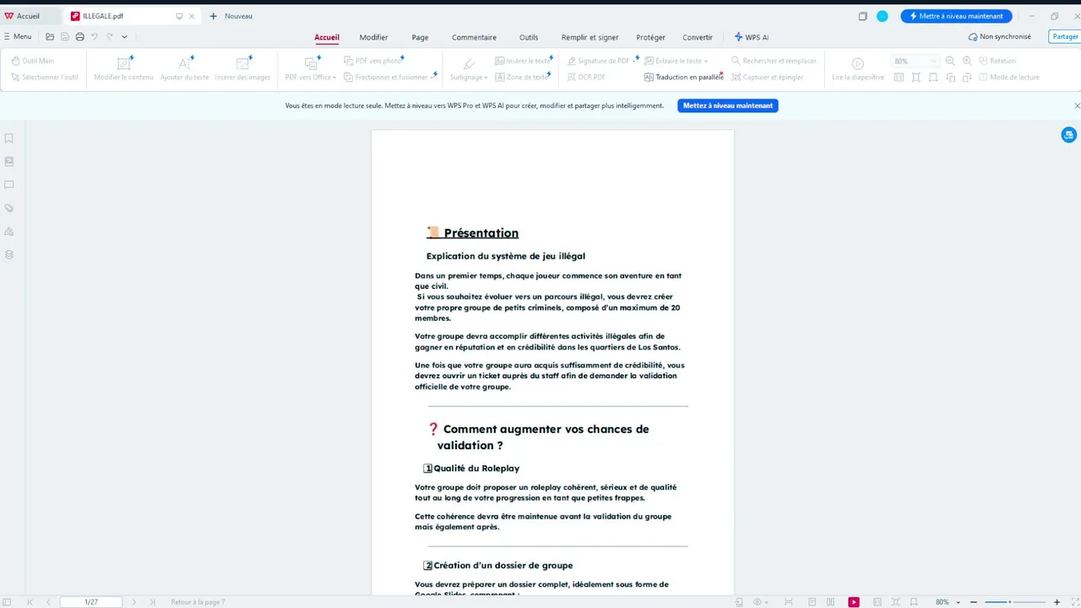1081x608 pixels.
Task: Open the file folder icon in quick toolbar
Action: pos(50,36)
